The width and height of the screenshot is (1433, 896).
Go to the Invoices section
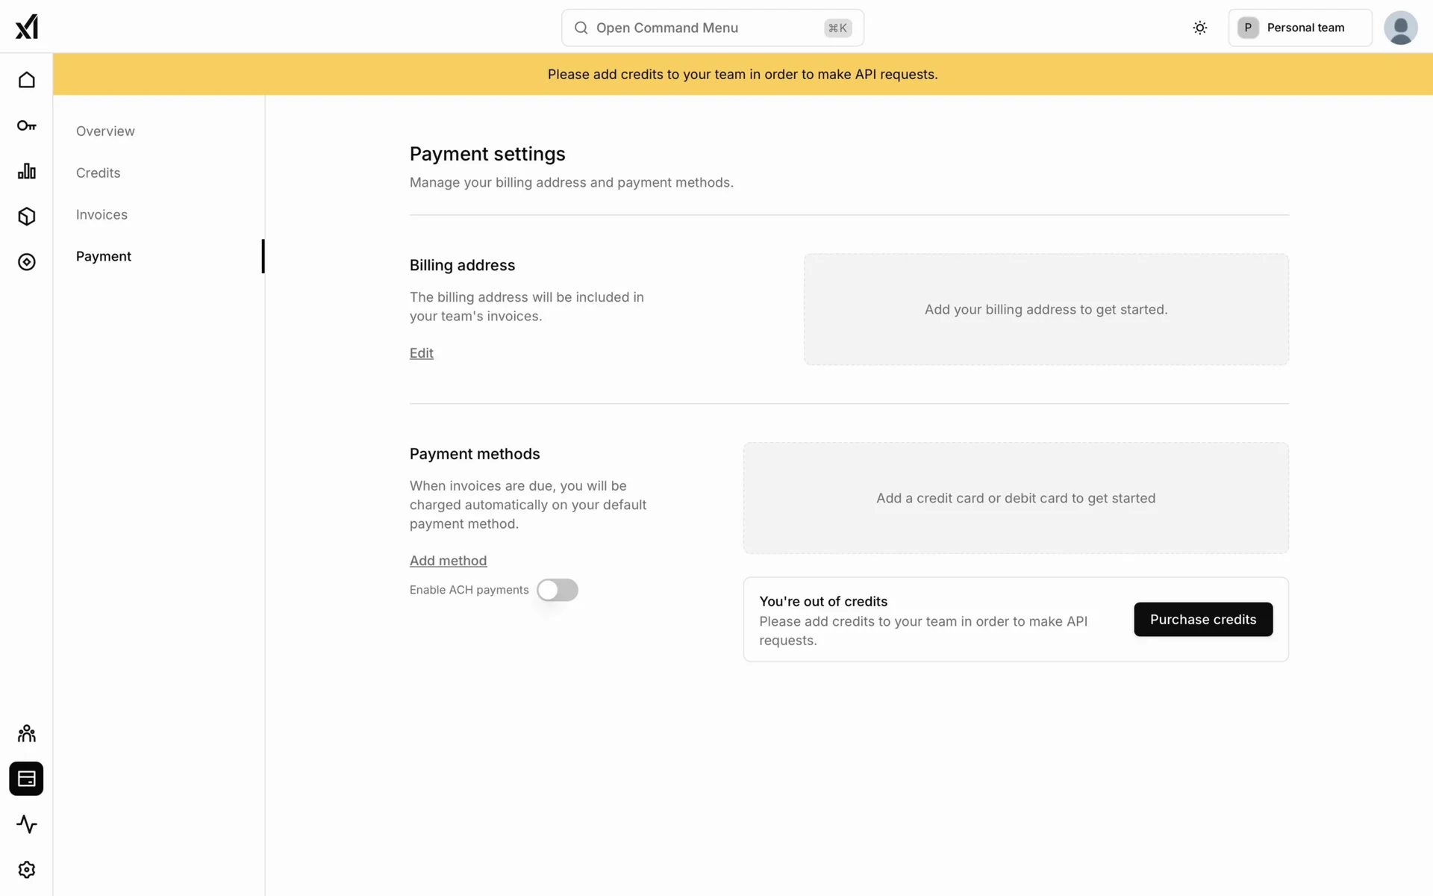tap(102, 214)
